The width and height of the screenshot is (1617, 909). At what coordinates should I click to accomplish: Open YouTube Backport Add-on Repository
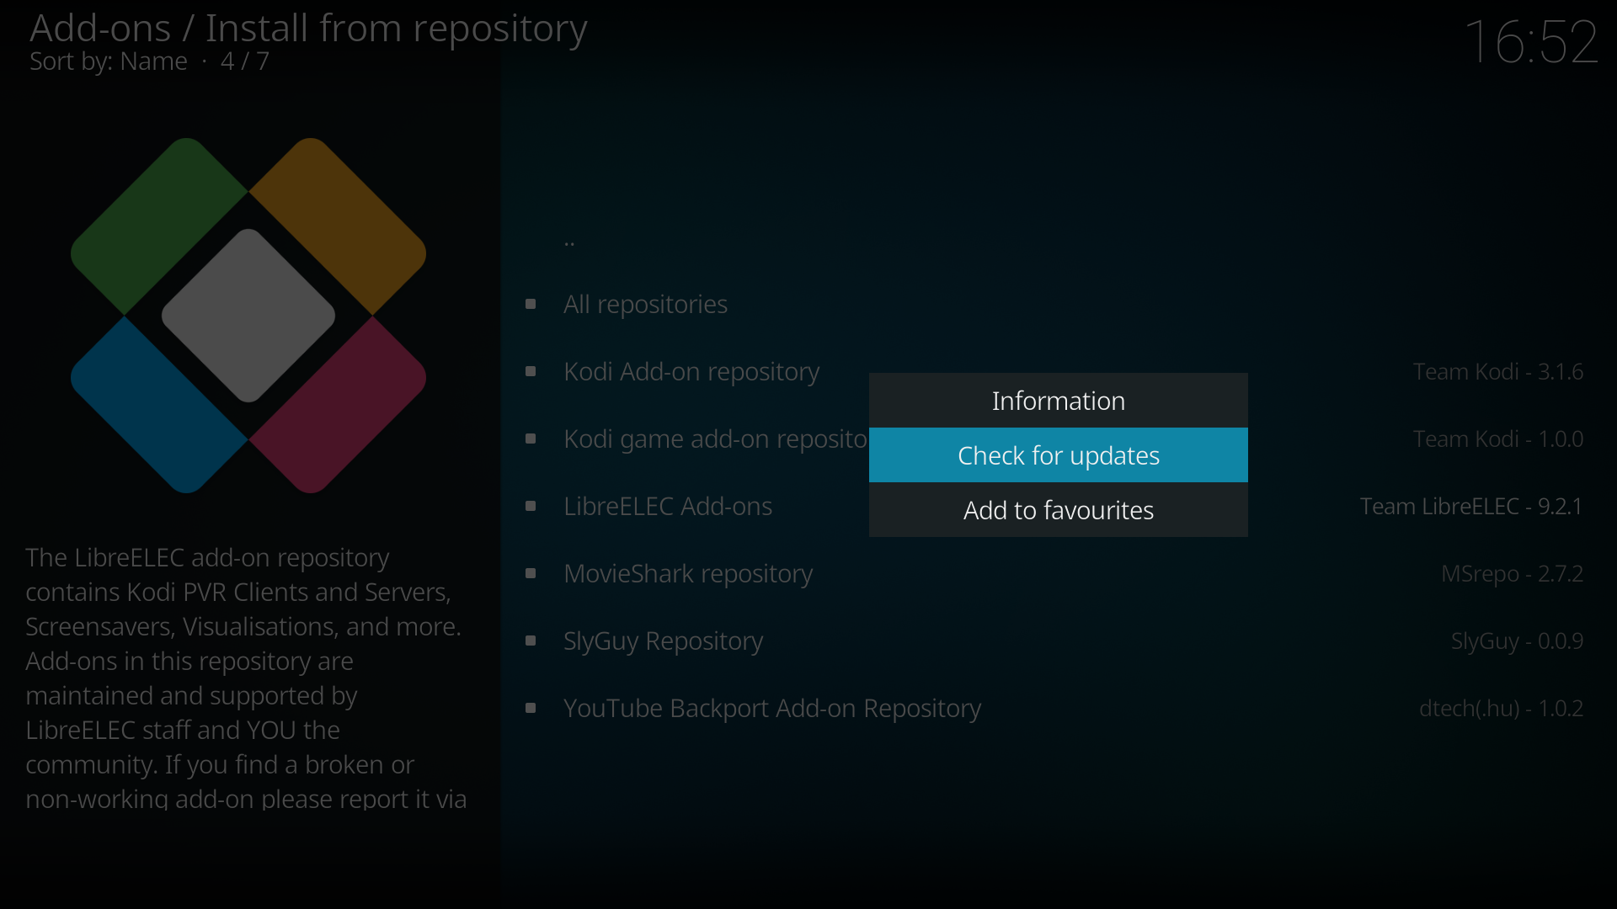click(x=771, y=708)
